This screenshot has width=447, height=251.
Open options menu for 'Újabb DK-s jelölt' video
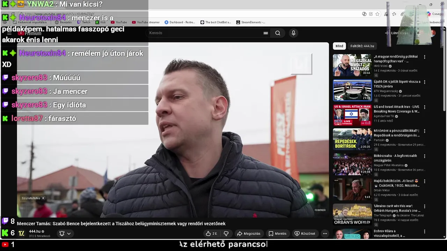(425, 82)
